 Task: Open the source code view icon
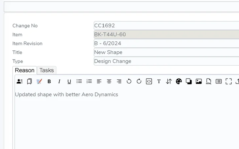[x=149, y=81]
